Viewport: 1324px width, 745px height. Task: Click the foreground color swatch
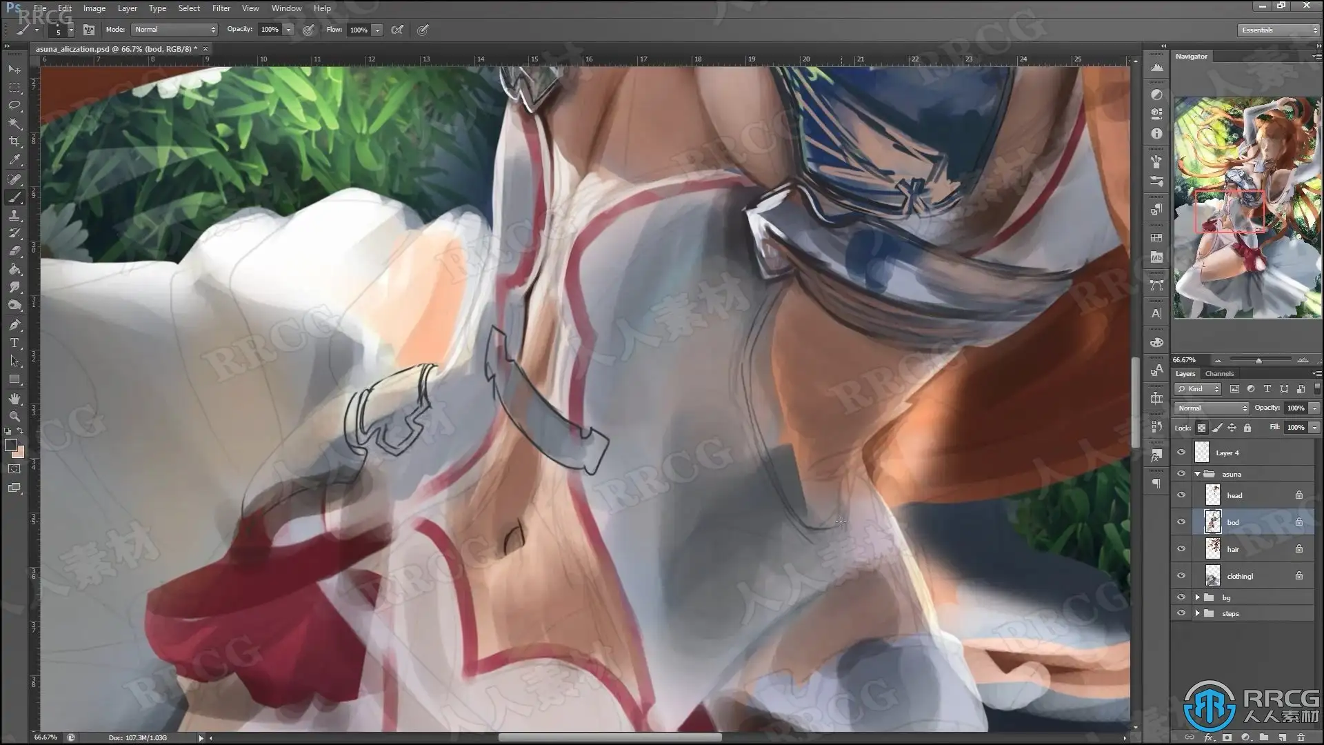click(x=10, y=446)
